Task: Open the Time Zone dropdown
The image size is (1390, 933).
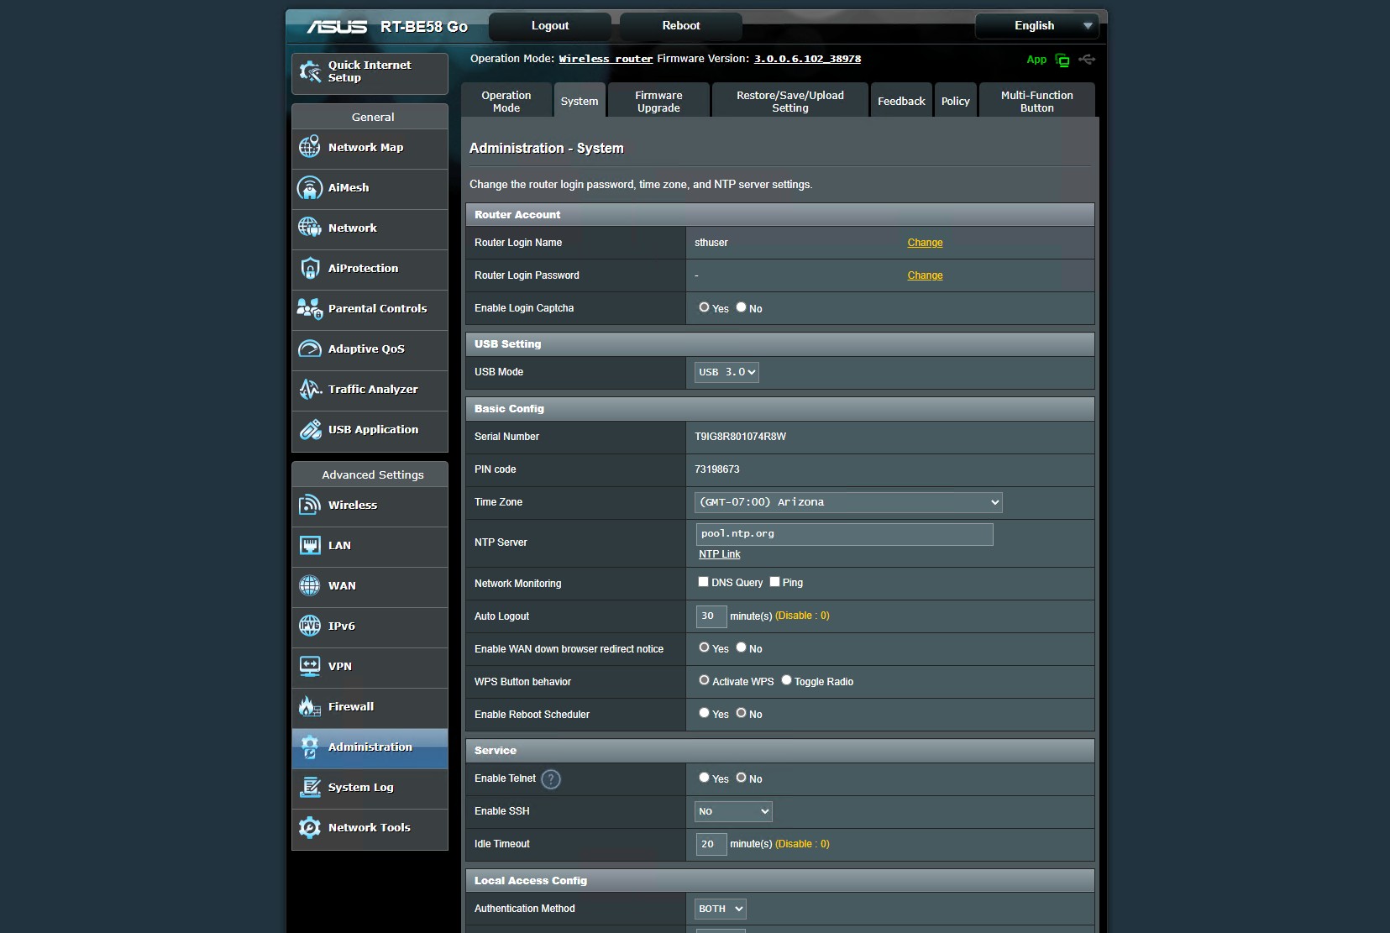Action: coord(848,502)
